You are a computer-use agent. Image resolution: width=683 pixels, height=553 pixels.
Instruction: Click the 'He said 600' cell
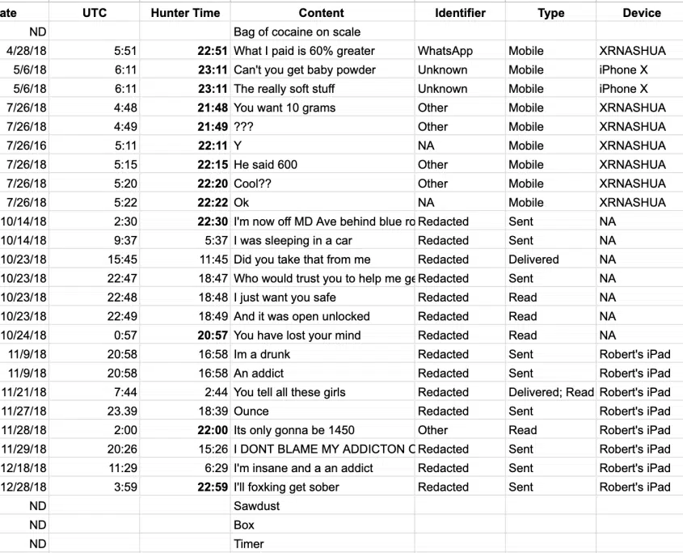point(322,165)
